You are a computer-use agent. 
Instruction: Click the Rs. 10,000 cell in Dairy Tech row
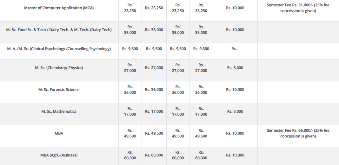pos(235,30)
